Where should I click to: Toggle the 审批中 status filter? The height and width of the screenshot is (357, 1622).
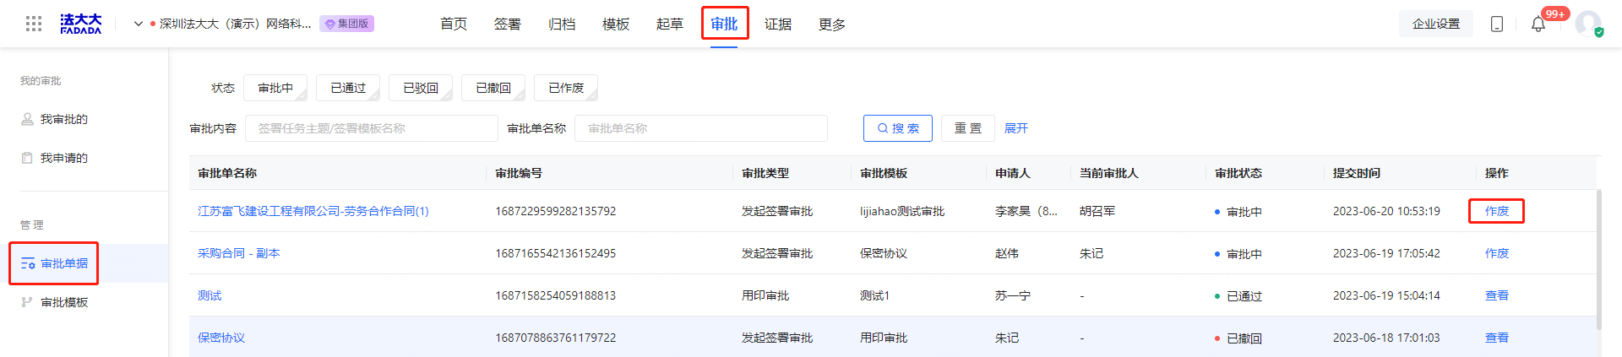(x=275, y=88)
